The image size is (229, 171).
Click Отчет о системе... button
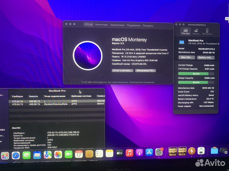pyautogui.click(x=122, y=70)
